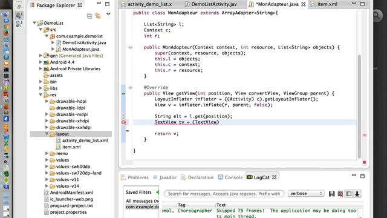Collapse the com.example.demolist package arrow

[47, 36]
